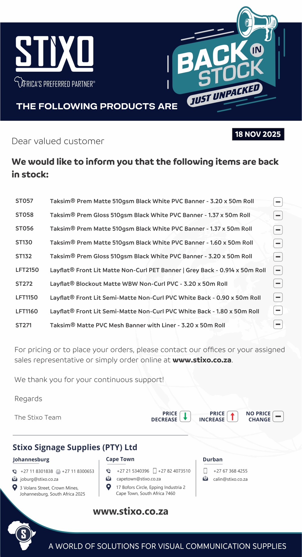Click the Johannesburg address location pin icon
Viewport: 302px width, 557px height.
[x=14, y=487]
